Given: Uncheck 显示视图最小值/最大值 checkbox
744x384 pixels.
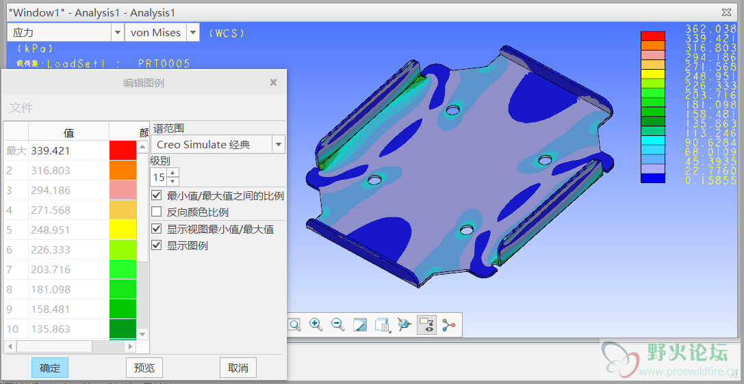Looking at the screenshot, I should pyautogui.click(x=157, y=229).
